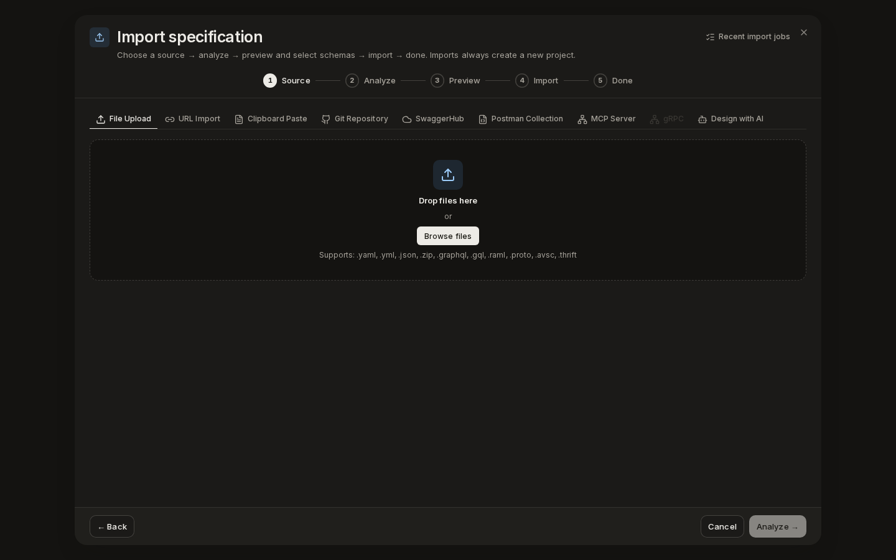896x560 pixels.
Task: Click the cloud icon of SwaggerHub
Action: click(407, 119)
